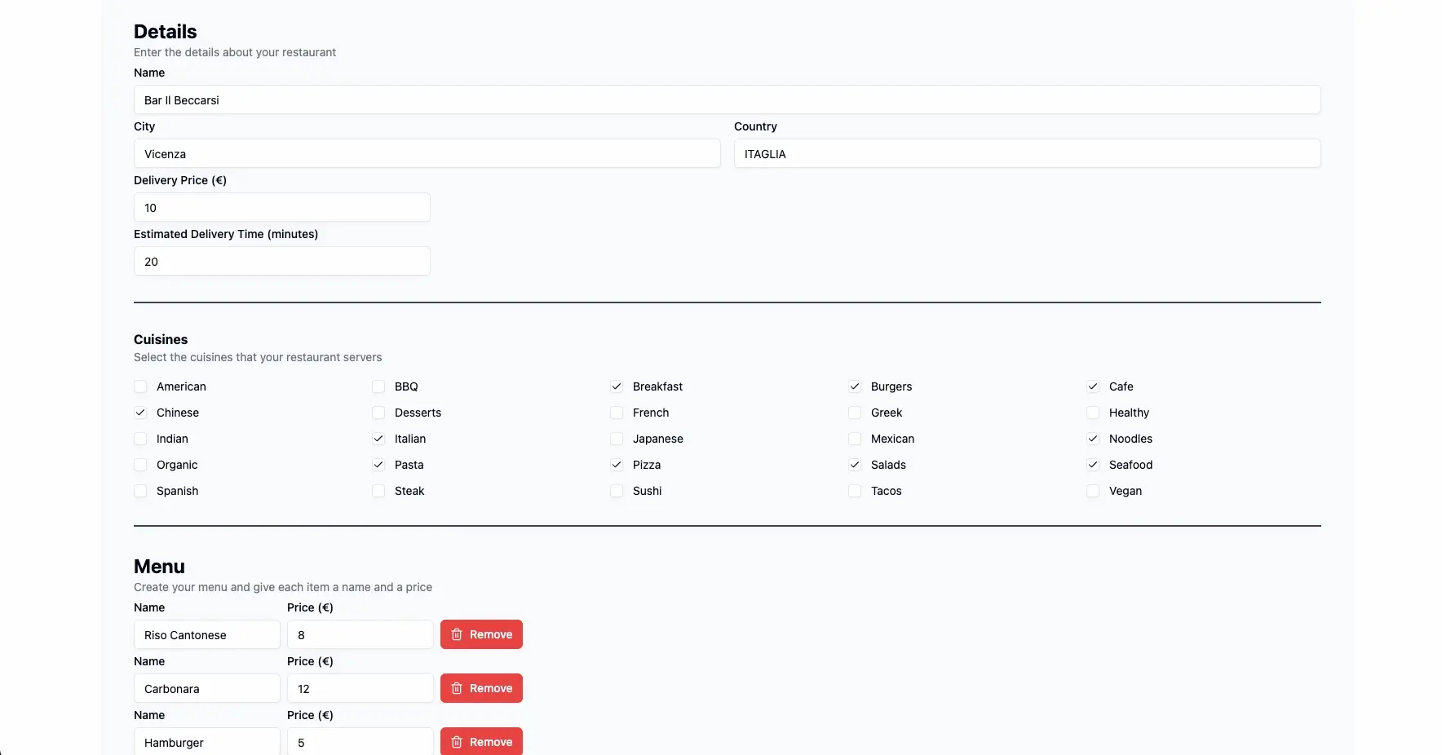Screen dimensions: 1442x755
Task: Click the Remove button for Carbonara
Action: click(x=481, y=688)
